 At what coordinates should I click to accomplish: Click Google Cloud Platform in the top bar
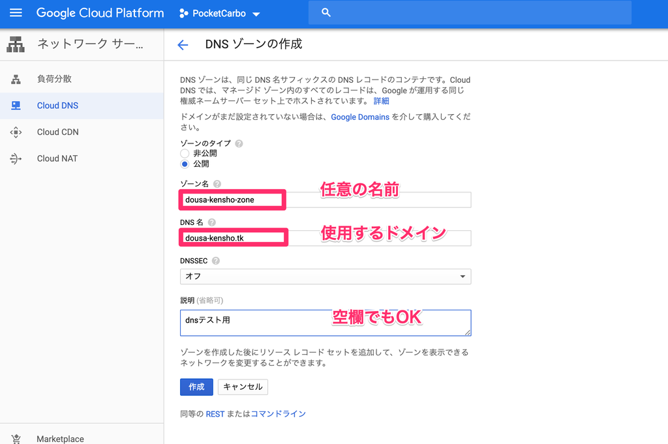(100, 13)
